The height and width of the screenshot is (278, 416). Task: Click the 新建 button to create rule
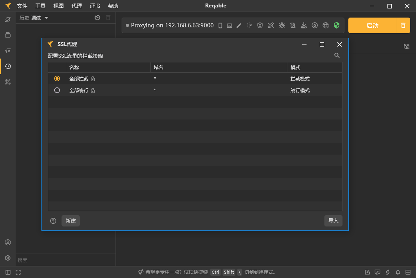pos(70,221)
